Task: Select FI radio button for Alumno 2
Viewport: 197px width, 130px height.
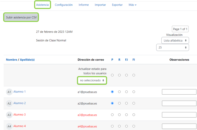Action: [x=134, y=103]
